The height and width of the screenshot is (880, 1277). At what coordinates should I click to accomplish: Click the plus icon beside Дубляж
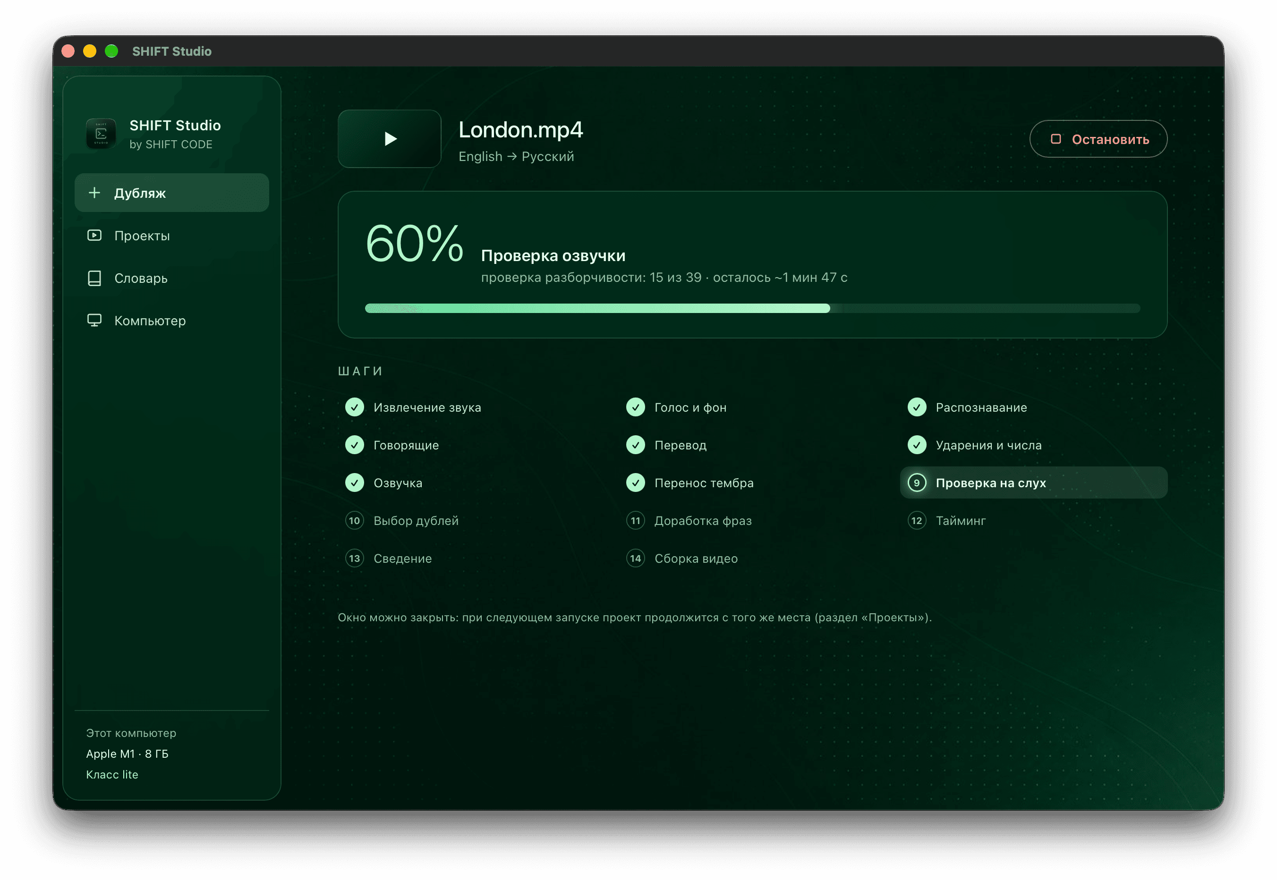point(94,193)
